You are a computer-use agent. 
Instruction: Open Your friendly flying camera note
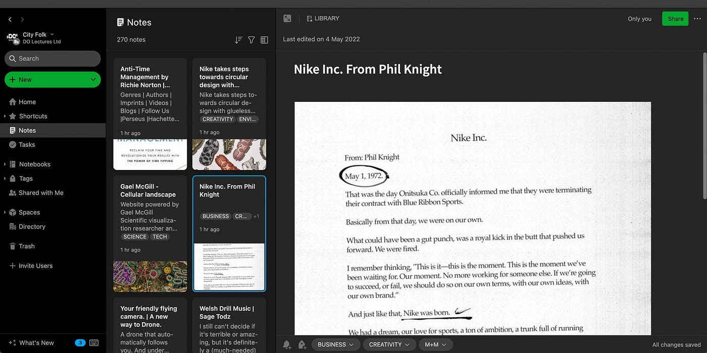(150, 325)
